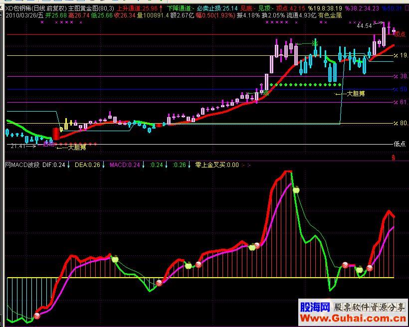Click the lowest red ball marker on the MACD curve
Image resolution: width=409 pixels, height=327 pixels.
coord(37,316)
